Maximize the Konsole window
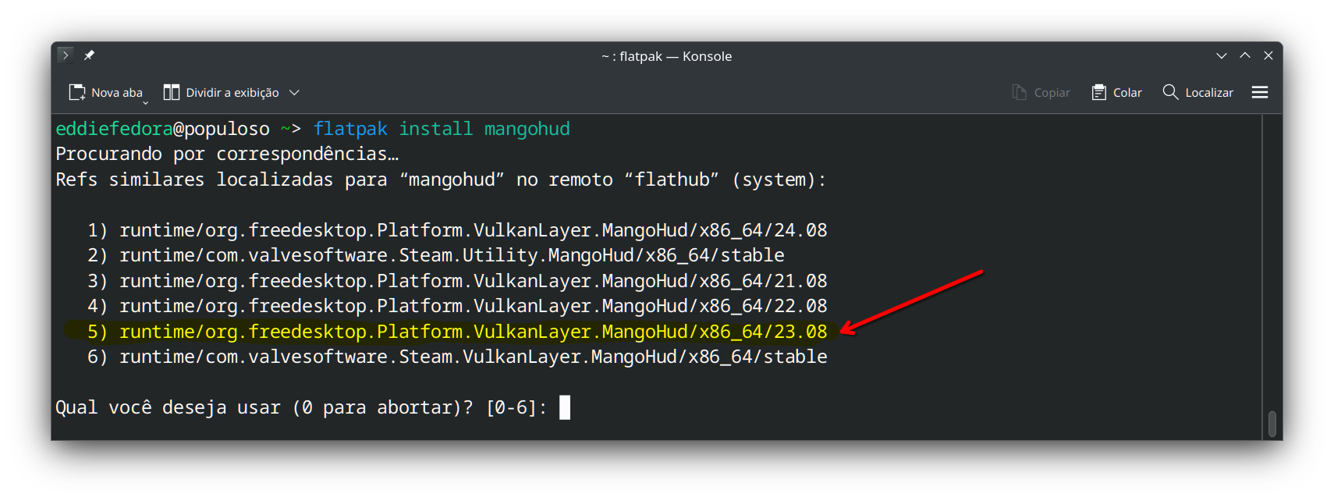The width and height of the screenshot is (1334, 501). click(x=1245, y=56)
